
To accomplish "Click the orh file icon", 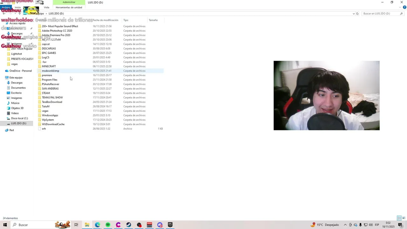I will coord(39,129).
